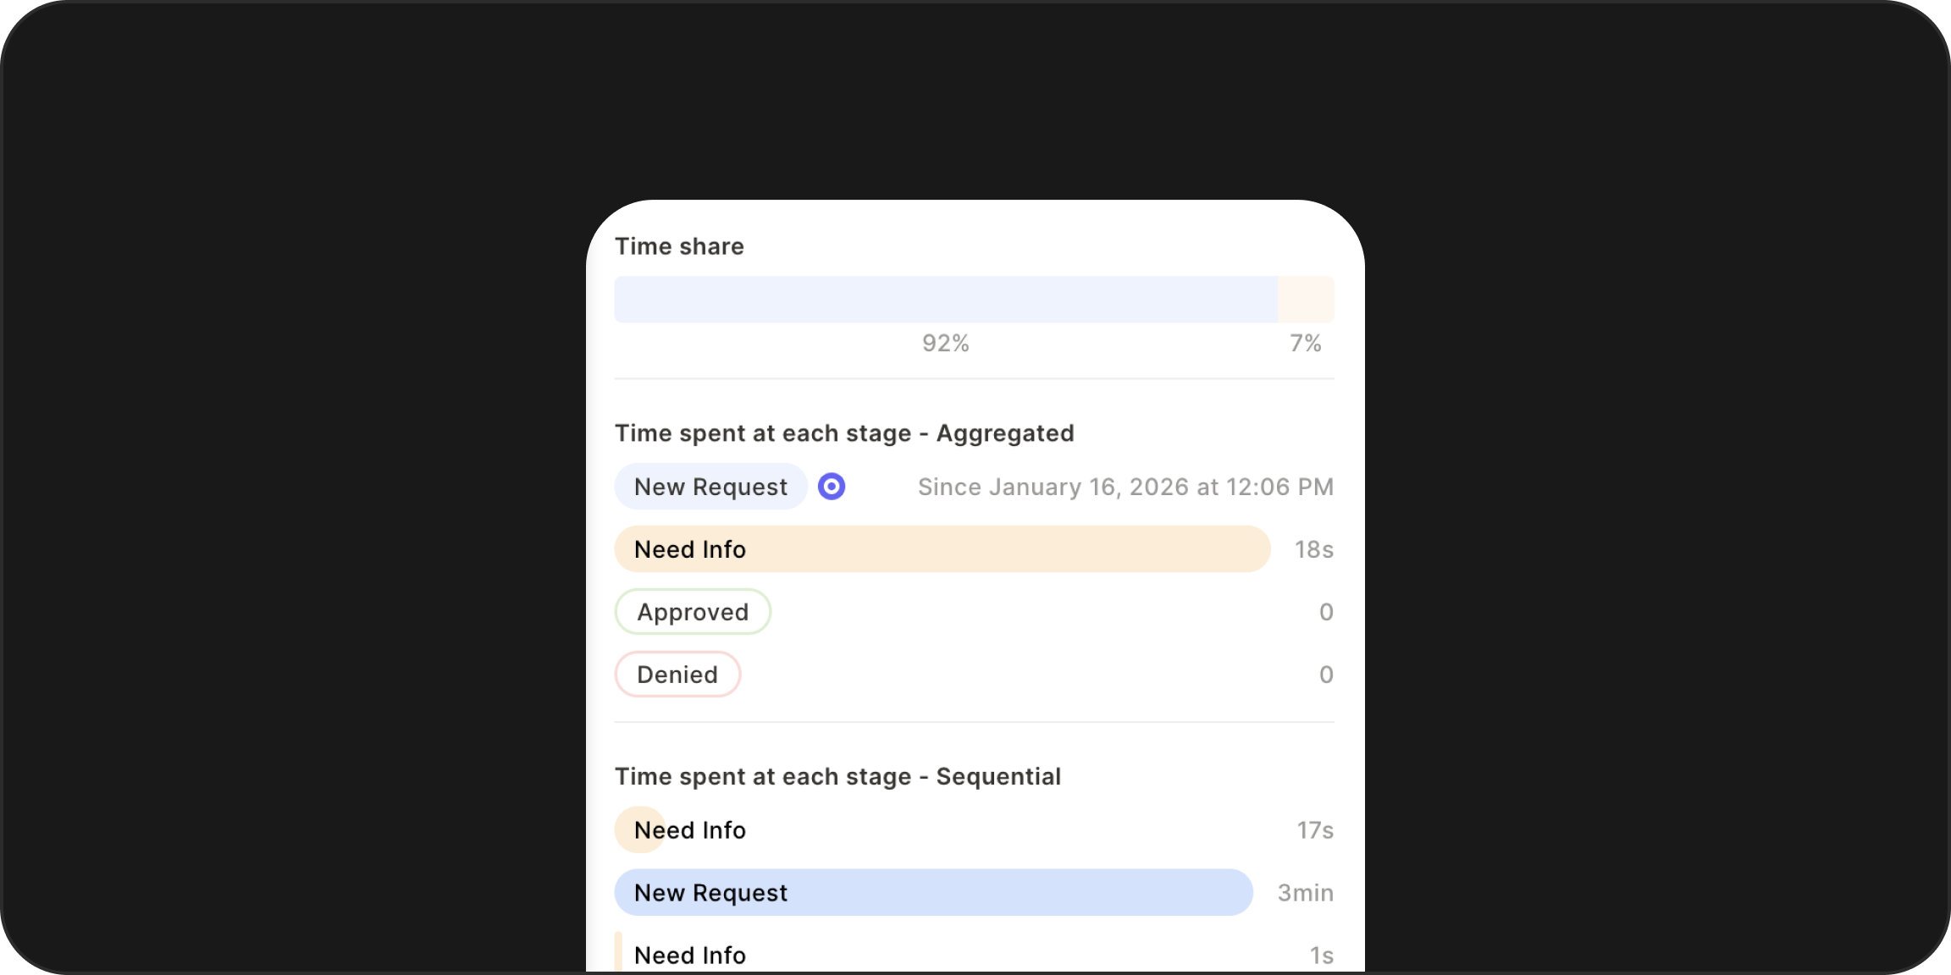Select the Denied stage pill
The image size is (1951, 975).
click(677, 675)
